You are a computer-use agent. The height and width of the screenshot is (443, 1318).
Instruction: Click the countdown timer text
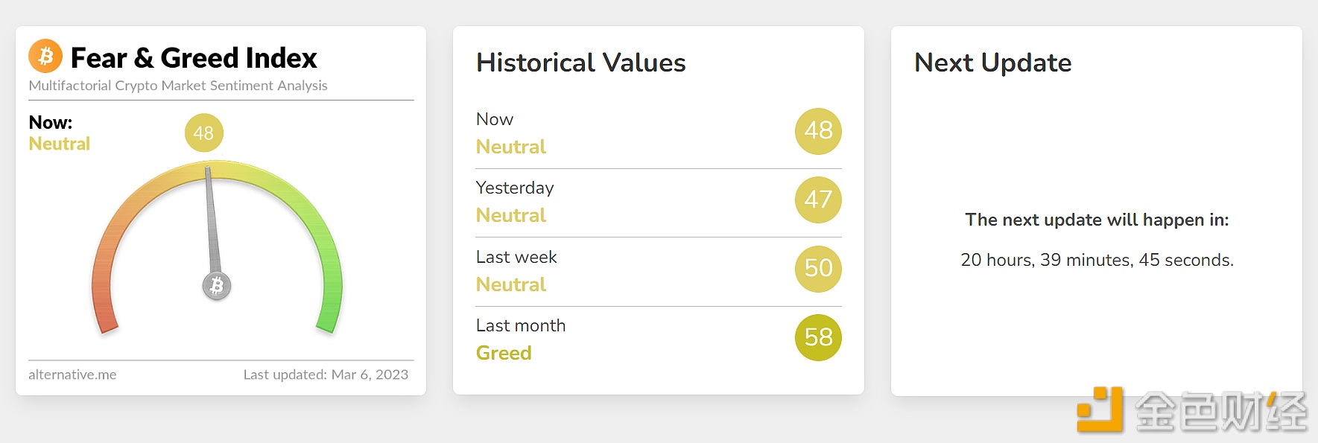[x=1097, y=260]
